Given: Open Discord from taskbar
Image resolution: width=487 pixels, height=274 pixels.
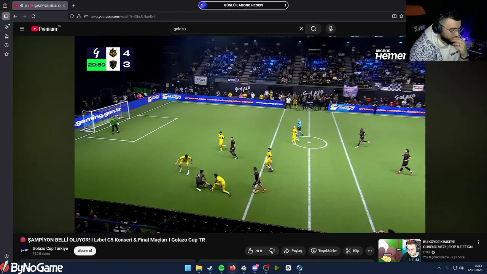Looking at the screenshot, I should point(255,268).
